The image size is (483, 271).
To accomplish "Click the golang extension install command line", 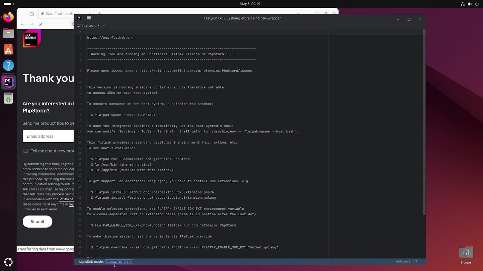I will [x=154, y=198].
